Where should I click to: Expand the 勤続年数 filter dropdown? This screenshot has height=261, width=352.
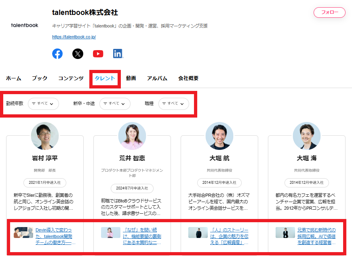[x=43, y=104]
